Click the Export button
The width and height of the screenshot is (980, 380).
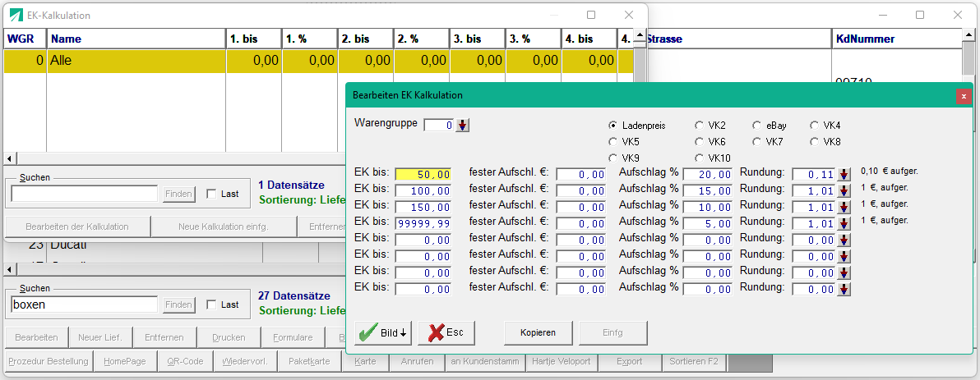[629, 361]
